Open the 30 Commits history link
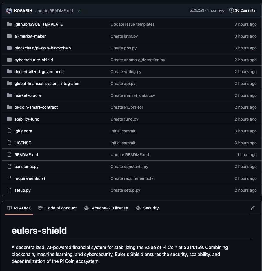The width and height of the screenshot is (262, 271). (x=242, y=10)
